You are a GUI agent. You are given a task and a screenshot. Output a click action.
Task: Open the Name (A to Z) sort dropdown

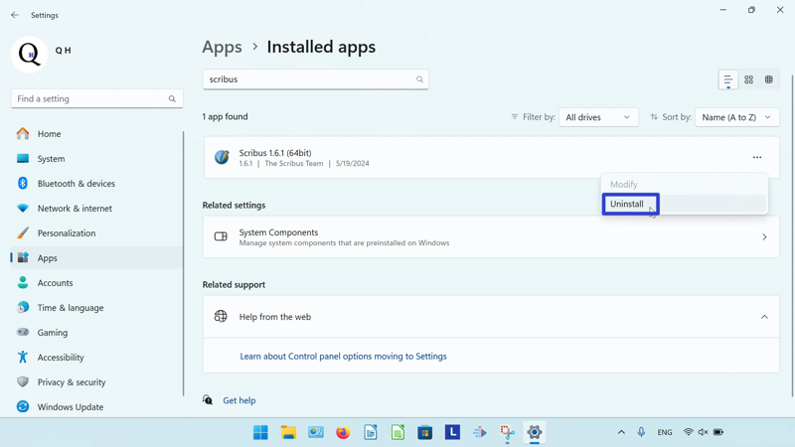(x=737, y=117)
